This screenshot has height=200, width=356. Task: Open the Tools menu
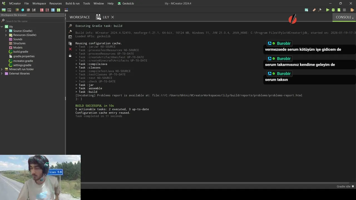tap(86, 3)
